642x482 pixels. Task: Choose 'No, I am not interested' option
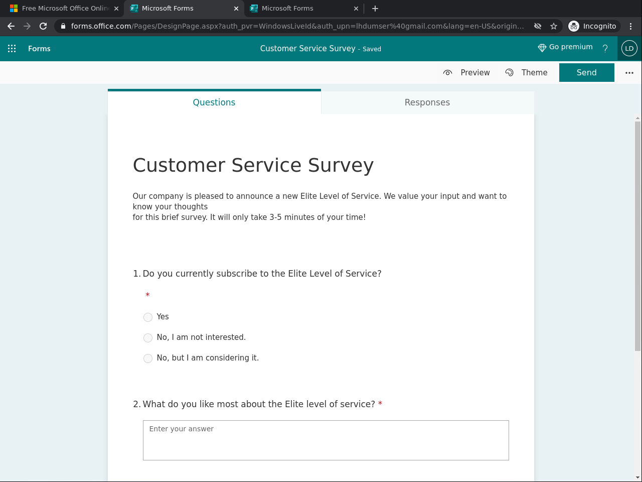click(x=148, y=338)
